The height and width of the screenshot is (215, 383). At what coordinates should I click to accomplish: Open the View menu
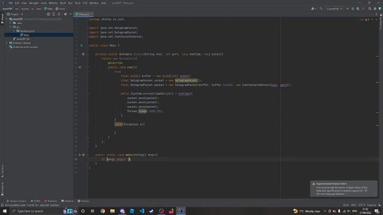click(24, 3)
